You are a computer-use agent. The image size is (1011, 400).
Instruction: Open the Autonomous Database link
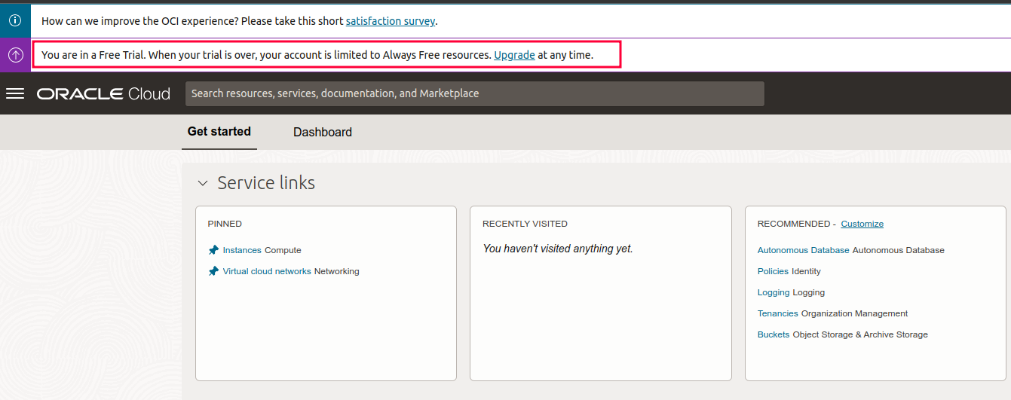tap(804, 250)
